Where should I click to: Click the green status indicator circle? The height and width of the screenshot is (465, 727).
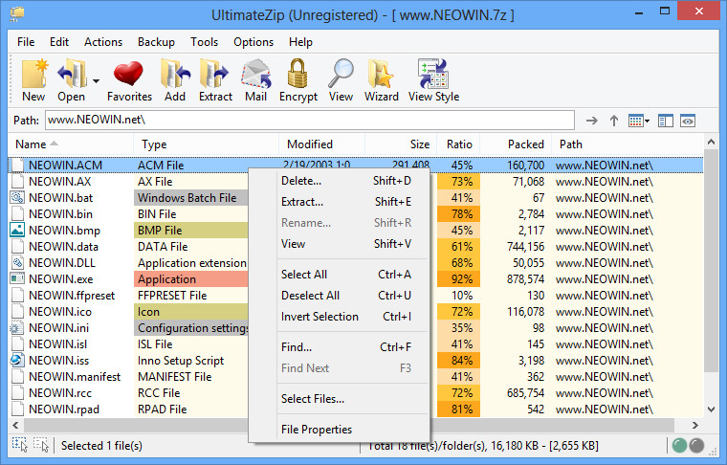click(679, 446)
